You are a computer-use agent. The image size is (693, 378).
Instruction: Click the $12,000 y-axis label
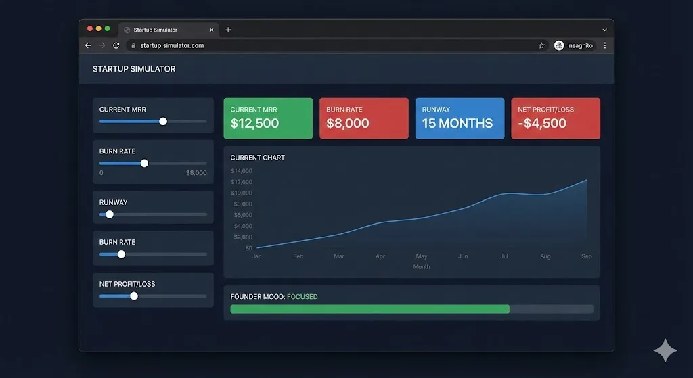(242, 182)
